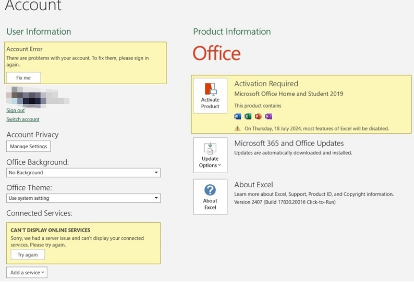Expand the Office Background dropdown
The width and height of the screenshot is (414, 284).
pos(83,172)
